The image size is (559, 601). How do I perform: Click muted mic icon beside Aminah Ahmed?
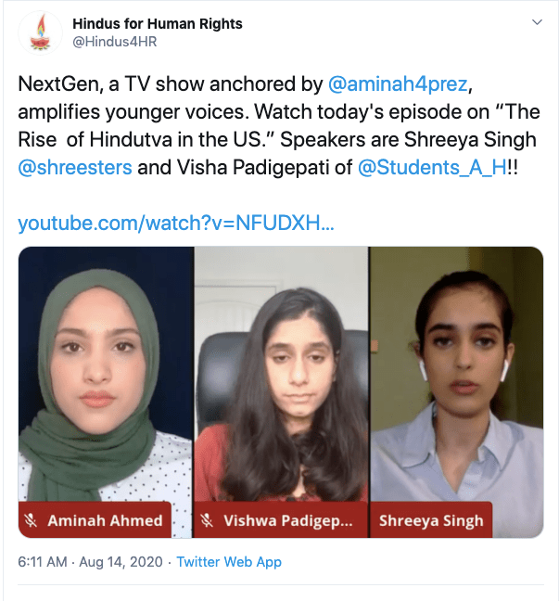pyautogui.click(x=31, y=520)
